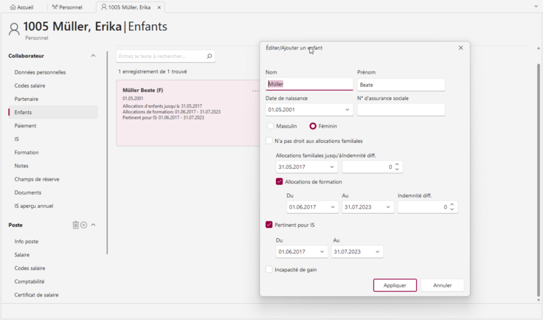
Task: Click the add (plus) icon beside Poste
Action: coord(83,225)
